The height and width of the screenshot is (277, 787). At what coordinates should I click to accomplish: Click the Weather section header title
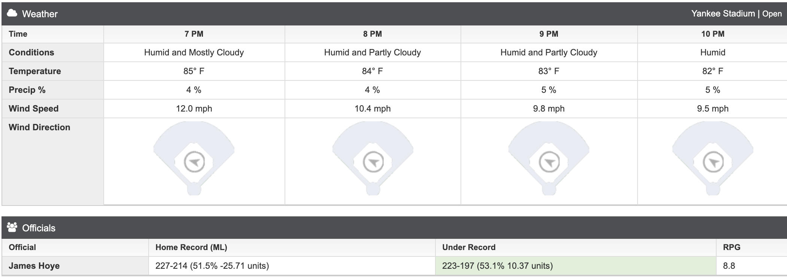40,14
